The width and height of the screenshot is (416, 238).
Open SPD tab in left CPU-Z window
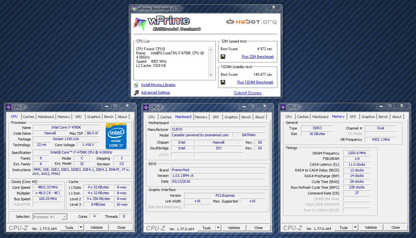(x=78, y=117)
